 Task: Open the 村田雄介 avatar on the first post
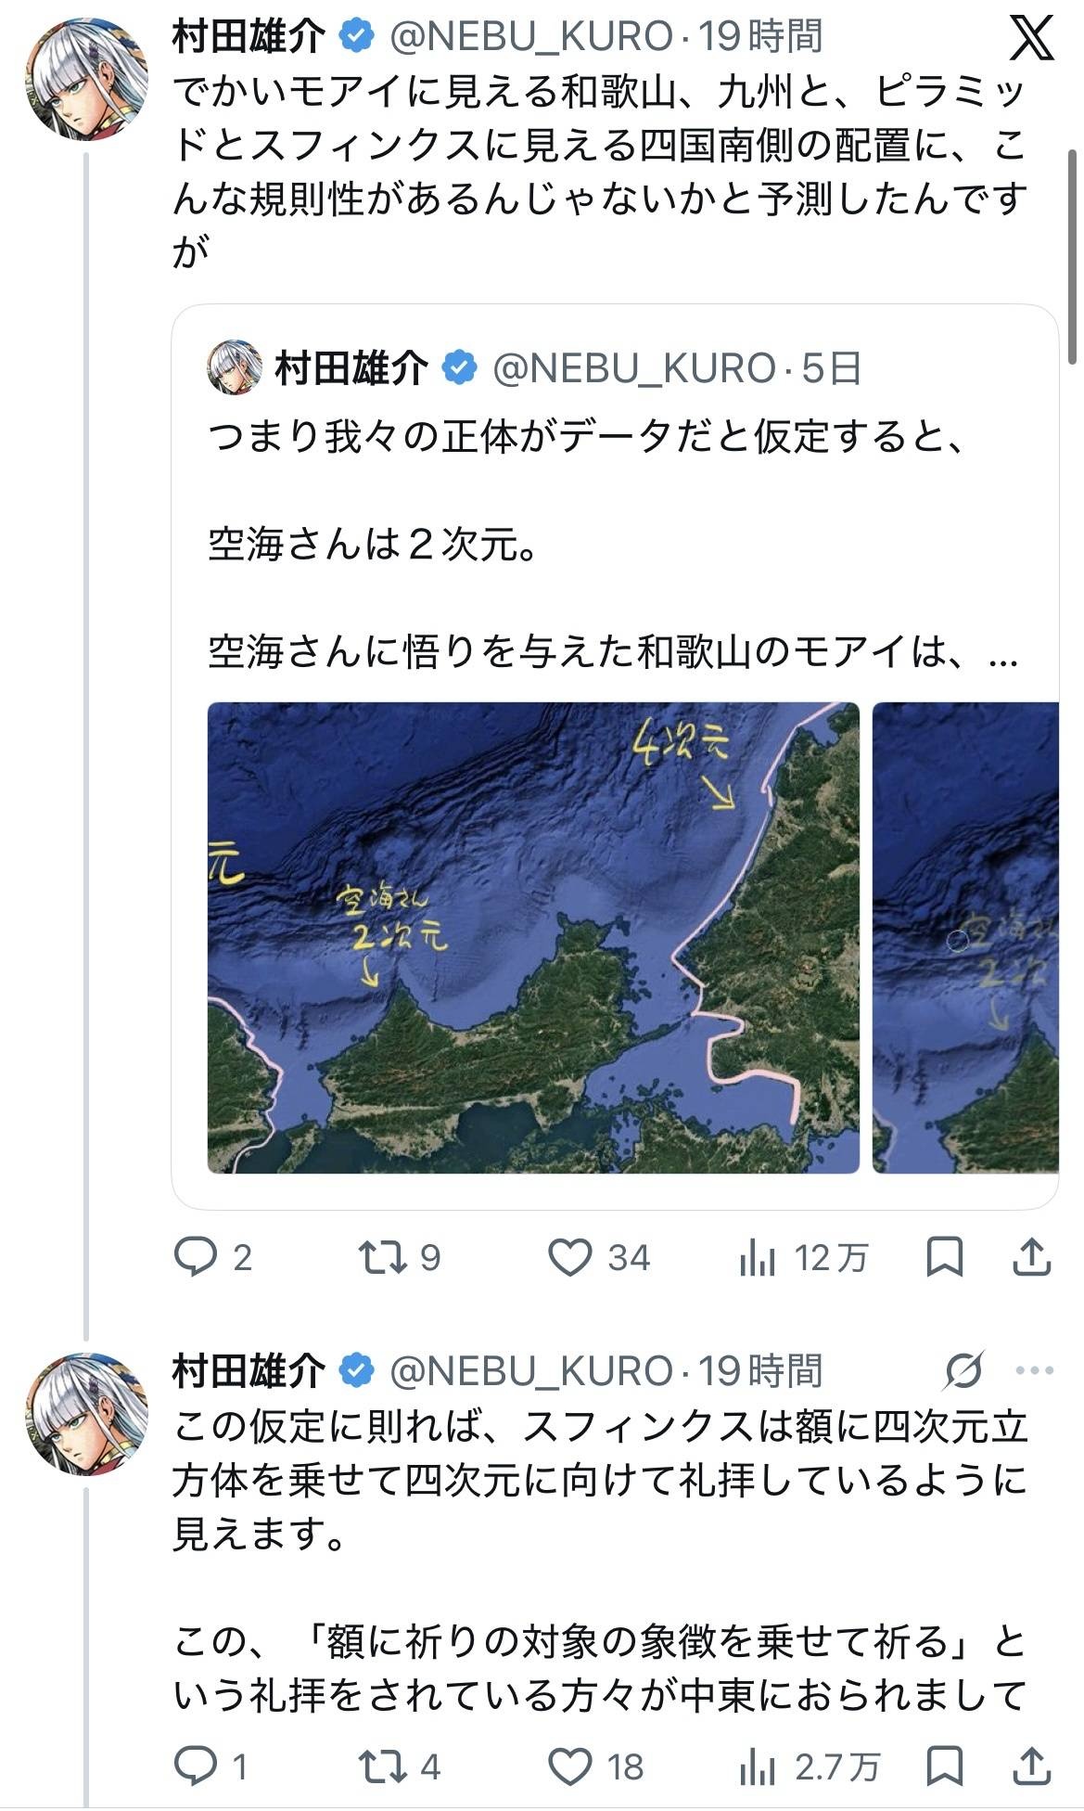tap(86, 79)
